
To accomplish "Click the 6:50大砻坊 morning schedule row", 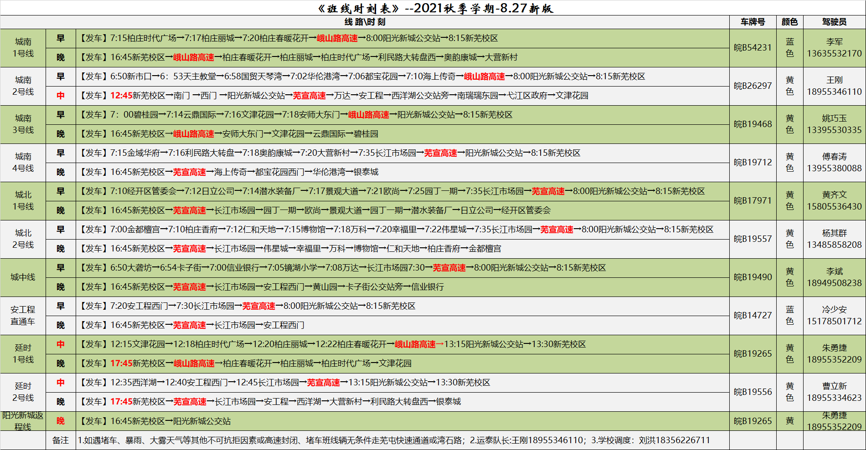I will 402,268.
